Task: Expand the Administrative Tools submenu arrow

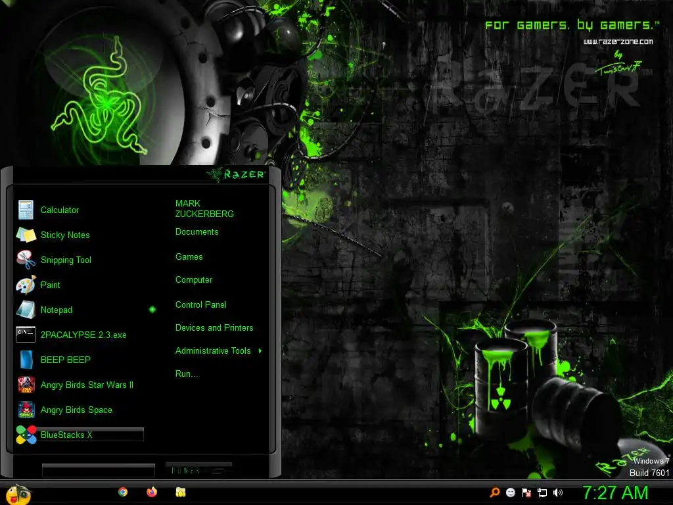Action: click(260, 351)
